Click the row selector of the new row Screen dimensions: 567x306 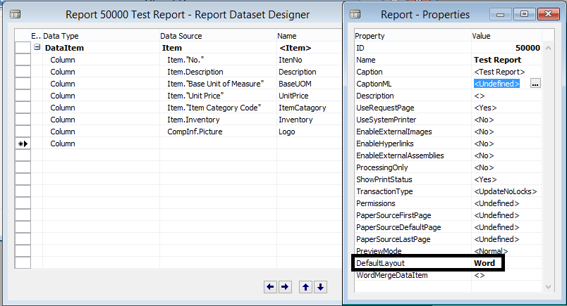(x=22, y=144)
